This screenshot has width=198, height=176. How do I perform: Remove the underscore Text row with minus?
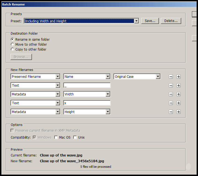[x=171, y=86]
